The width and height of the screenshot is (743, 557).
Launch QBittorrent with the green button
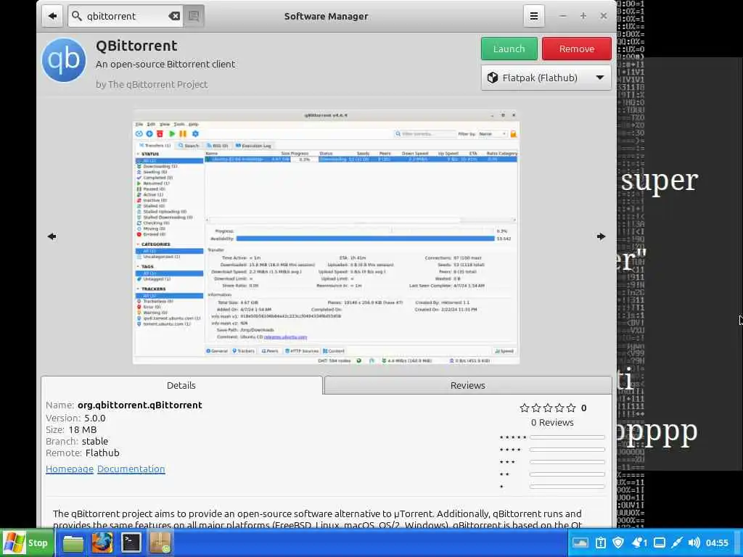tap(509, 49)
